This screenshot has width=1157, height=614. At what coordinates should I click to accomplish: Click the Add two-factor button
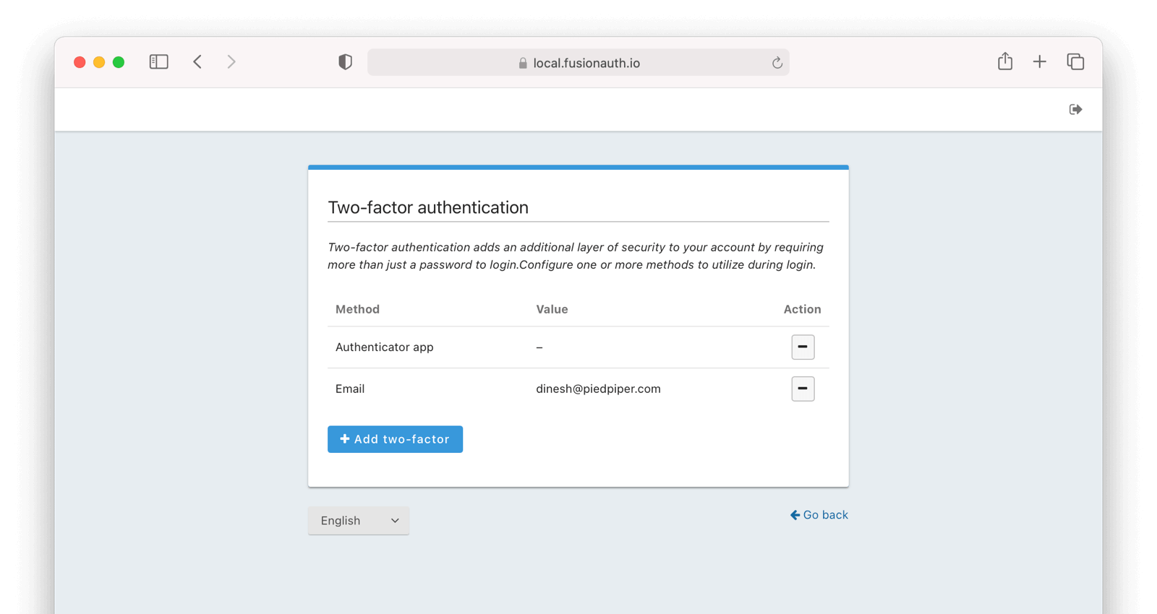[x=395, y=439]
